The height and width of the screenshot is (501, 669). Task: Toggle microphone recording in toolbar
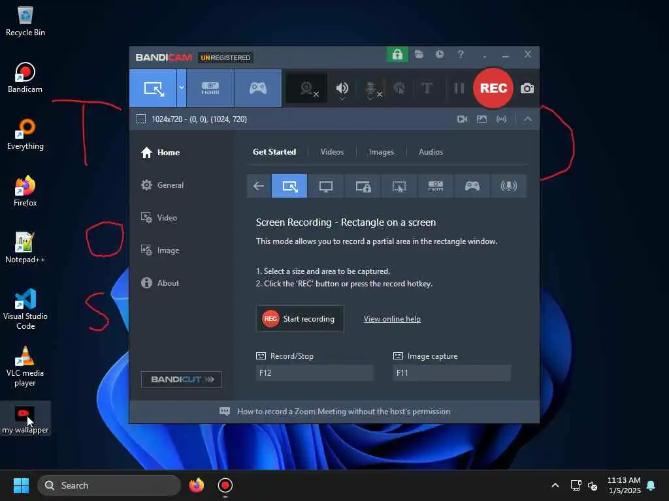(x=372, y=89)
